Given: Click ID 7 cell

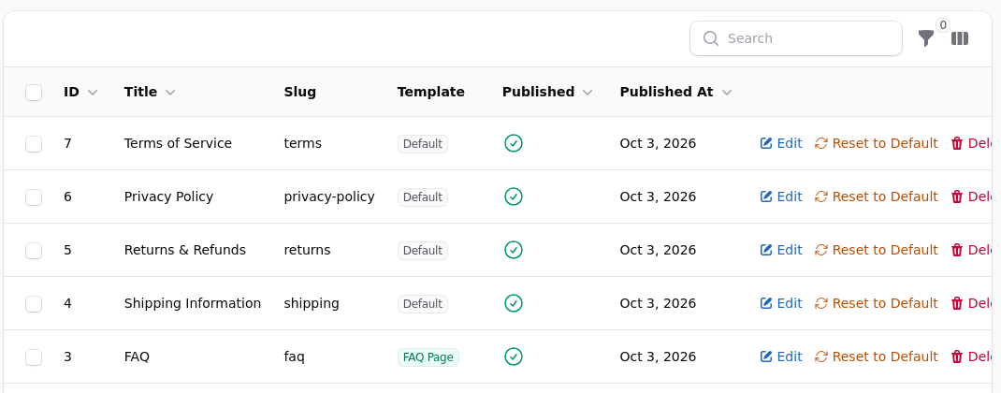Looking at the screenshot, I should (x=67, y=143).
